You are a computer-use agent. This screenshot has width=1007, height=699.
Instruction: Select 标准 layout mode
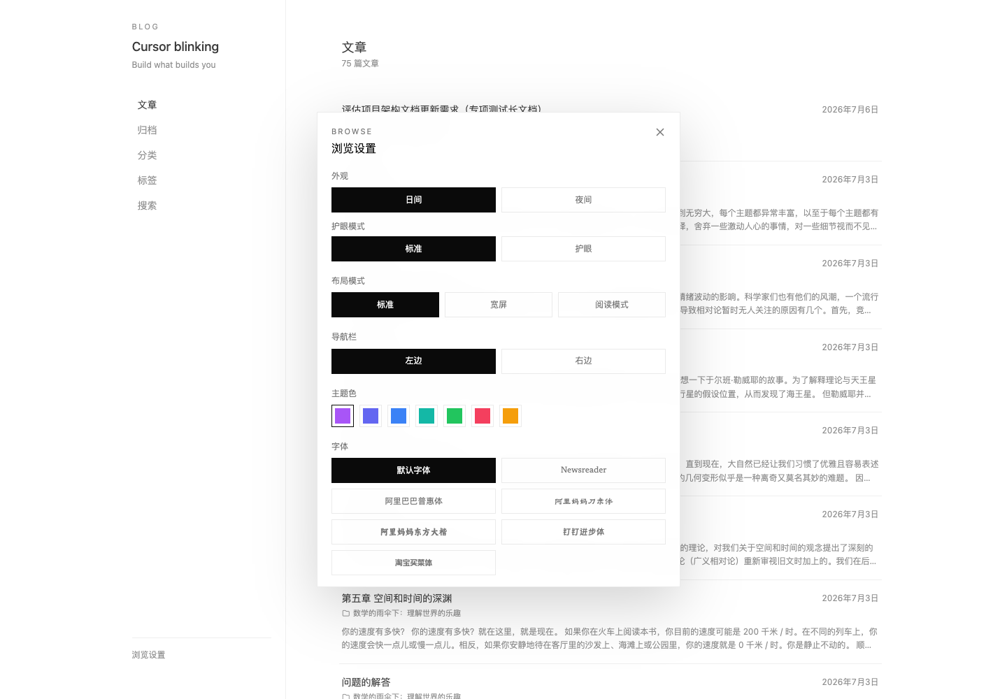pyautogui.click(x=385, y=305)
